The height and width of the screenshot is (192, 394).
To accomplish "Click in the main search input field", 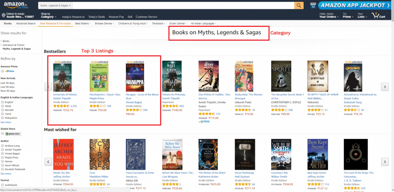I will (183, 5).
